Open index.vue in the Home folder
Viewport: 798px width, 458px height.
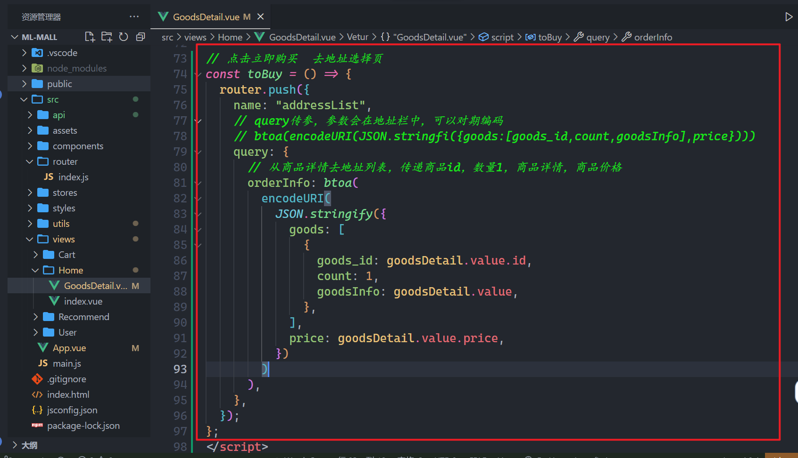(83, 301)
